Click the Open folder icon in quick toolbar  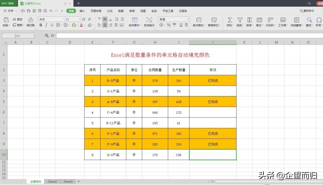[23, 11]
